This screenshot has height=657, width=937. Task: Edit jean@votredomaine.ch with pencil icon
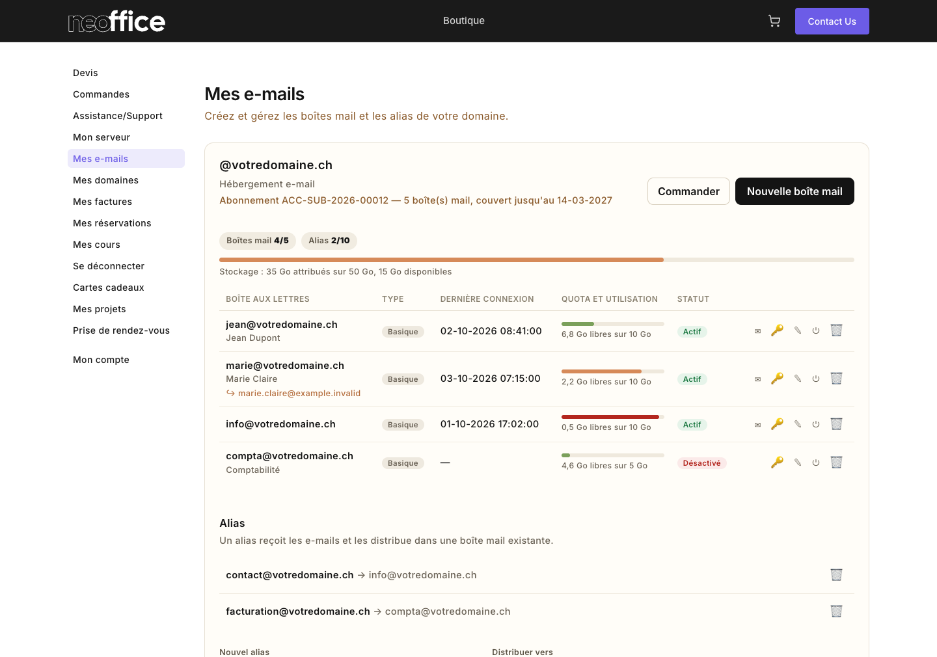[x=797, y=330]
